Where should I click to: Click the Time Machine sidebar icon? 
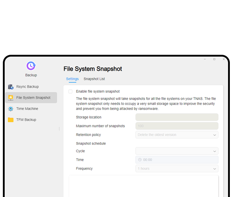pos(10,109)
